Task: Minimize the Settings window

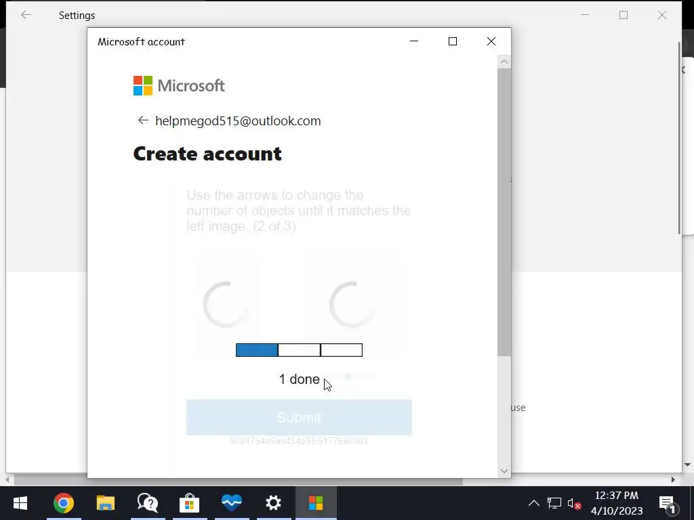Action: tap(585, 15)
